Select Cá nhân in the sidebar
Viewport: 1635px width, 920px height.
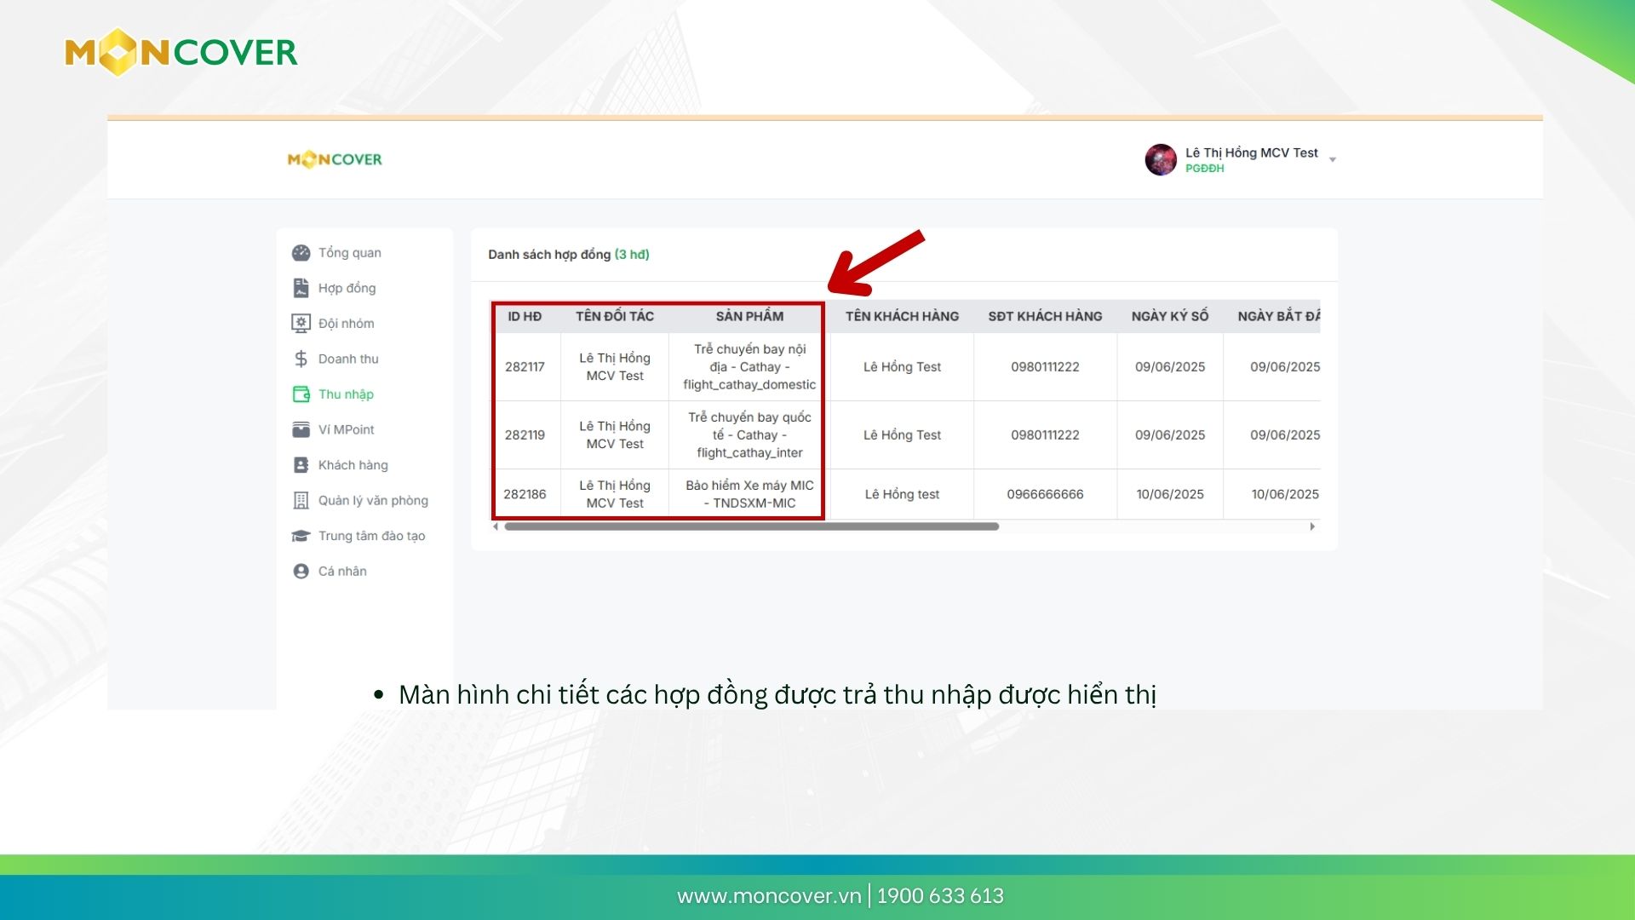point(342,572)
